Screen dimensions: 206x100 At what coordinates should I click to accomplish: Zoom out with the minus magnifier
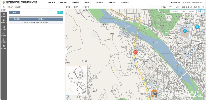point(178,7)
